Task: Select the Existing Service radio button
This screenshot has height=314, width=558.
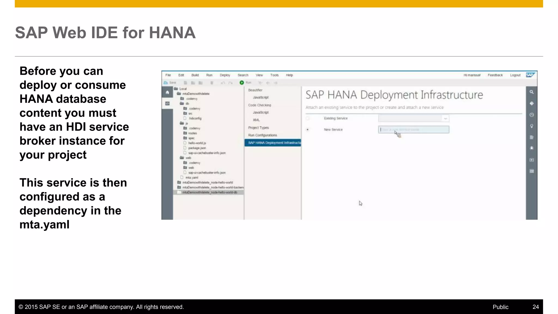Action: tap(308, 118)
